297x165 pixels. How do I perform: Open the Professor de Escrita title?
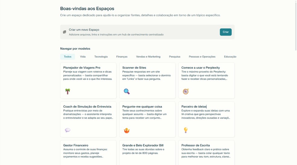point(196,145)
